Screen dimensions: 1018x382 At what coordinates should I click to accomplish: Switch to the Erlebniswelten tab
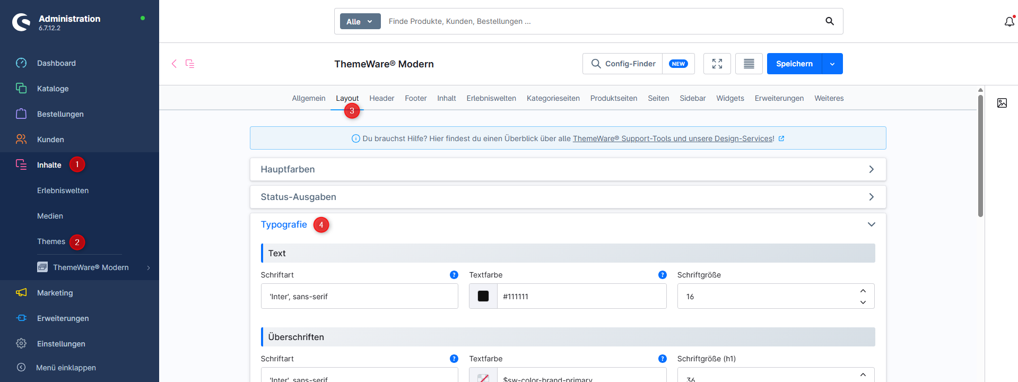point(491,98)
